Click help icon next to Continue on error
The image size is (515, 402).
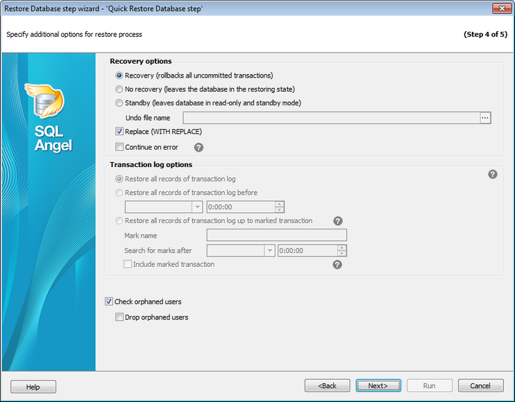(x=199, y=148)
